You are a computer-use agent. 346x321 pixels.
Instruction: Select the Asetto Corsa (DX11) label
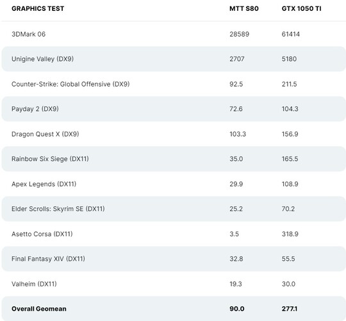pyautogui.click(x=42, y=234)
